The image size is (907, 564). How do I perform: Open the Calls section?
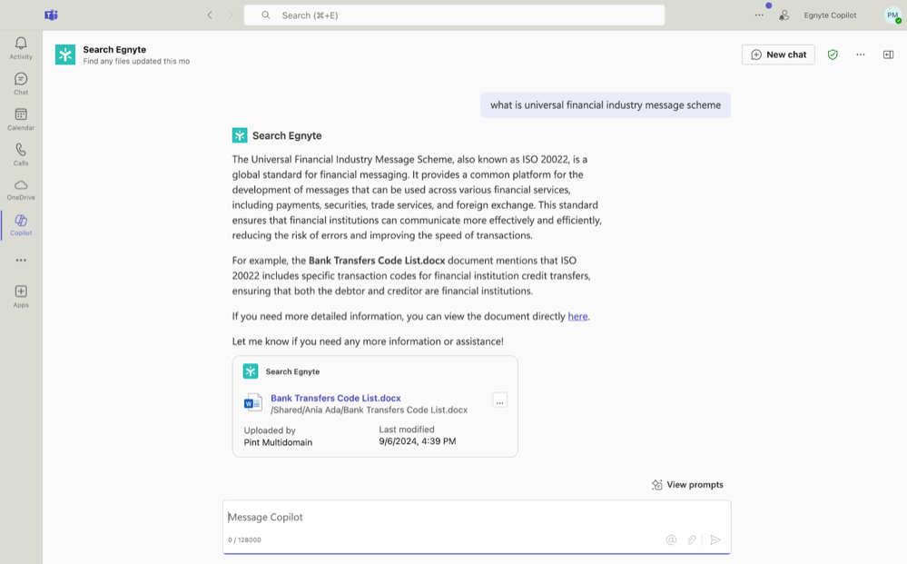click(x=21, y=154)
